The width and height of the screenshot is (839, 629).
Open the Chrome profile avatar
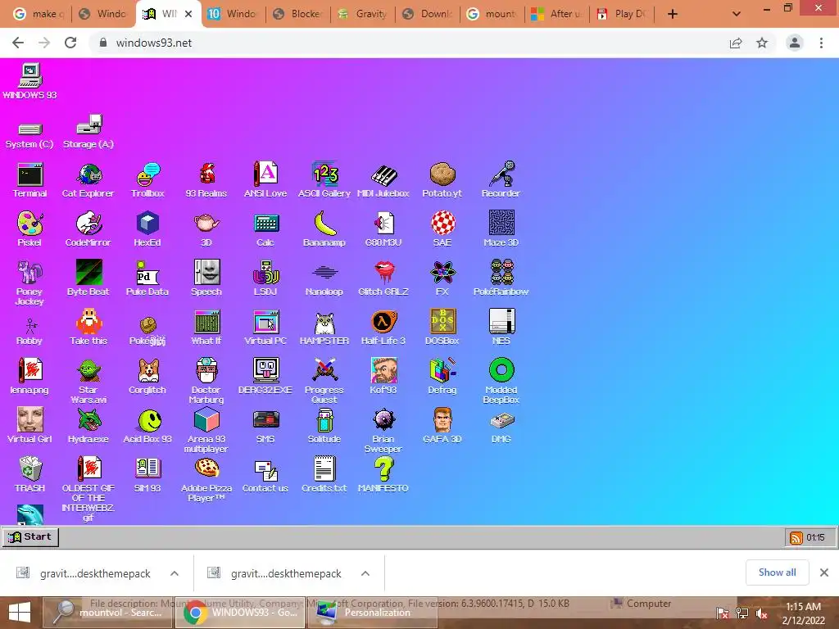click(795, 43)
